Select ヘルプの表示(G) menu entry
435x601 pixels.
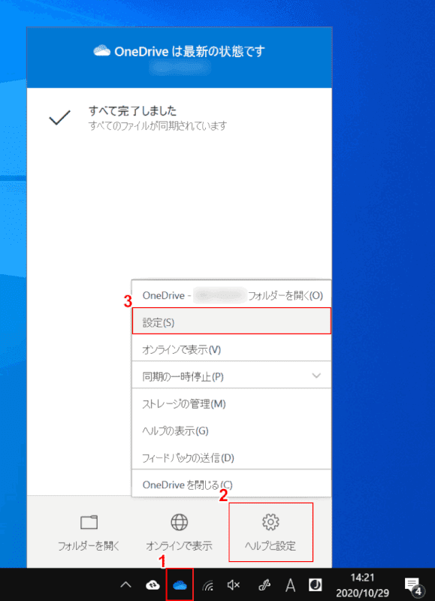click(231, 430)
